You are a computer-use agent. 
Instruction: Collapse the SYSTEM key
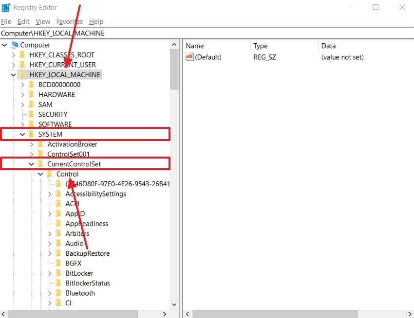tap(22, 134)
